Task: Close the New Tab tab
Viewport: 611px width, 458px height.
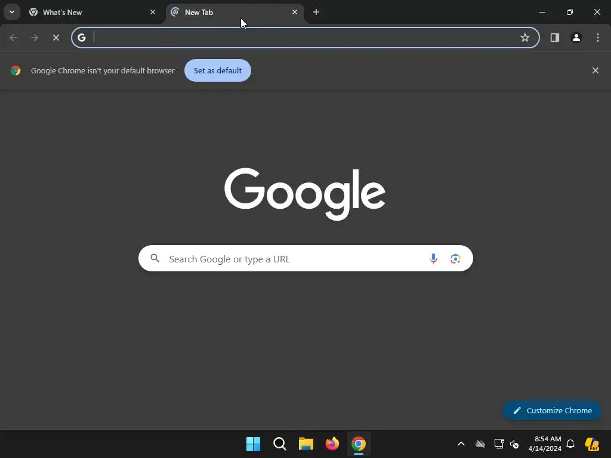Action: coord(295,12)
